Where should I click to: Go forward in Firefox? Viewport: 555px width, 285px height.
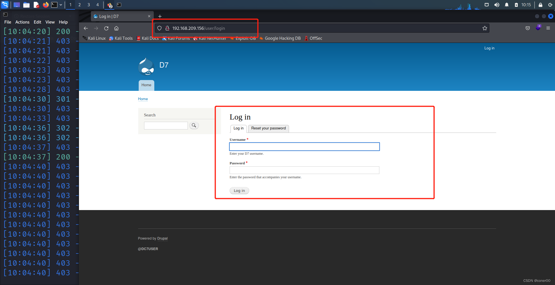[x=96, y=28]
